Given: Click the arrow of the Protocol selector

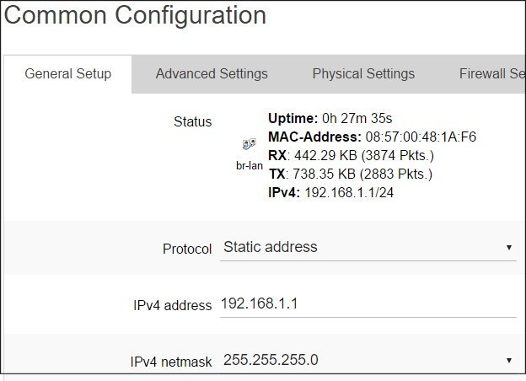Looking at the screenshot, I should (509, 248).
